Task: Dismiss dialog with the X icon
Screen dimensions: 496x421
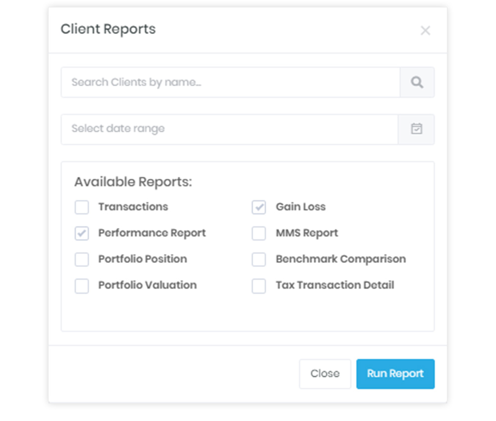Action: pos(425,31)
